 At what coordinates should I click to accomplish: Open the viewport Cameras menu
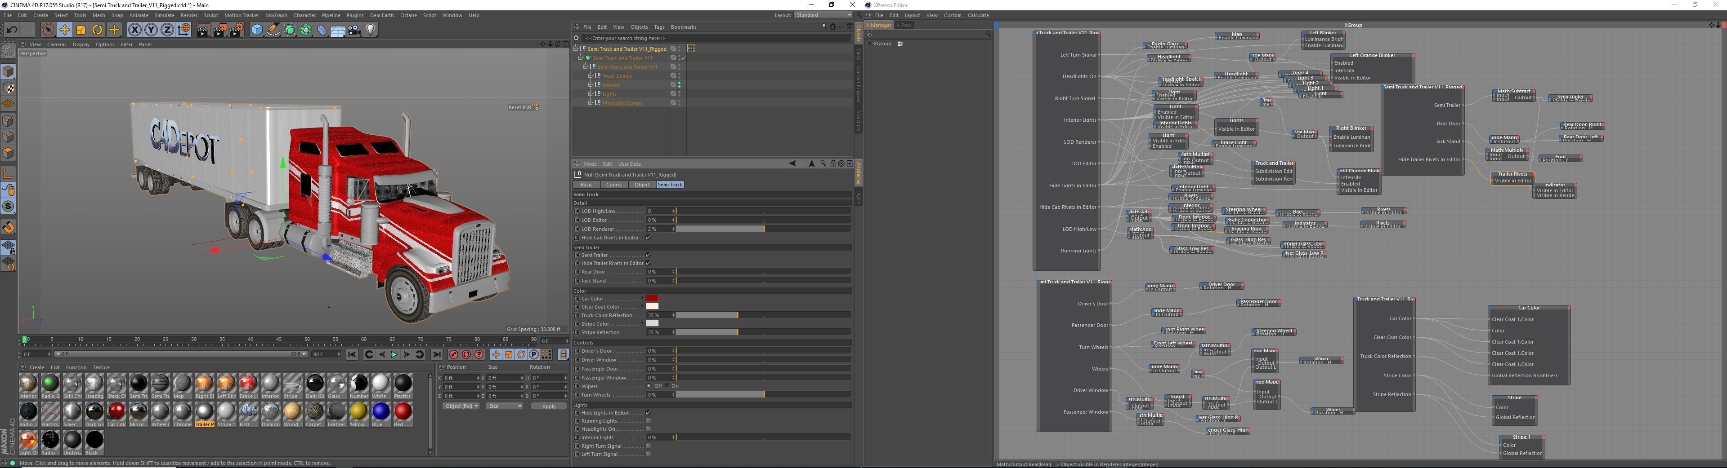(x=57, y=45)
